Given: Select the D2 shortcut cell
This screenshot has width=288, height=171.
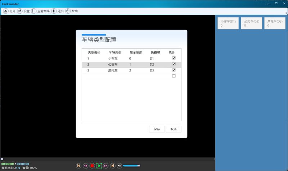Looking at the screenshot, I should coord(152,65).
